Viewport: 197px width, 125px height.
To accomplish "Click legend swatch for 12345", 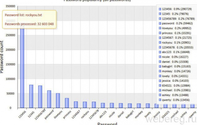I will [160, 14].
